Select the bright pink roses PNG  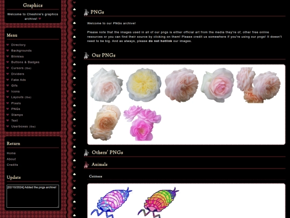[142, 123]
